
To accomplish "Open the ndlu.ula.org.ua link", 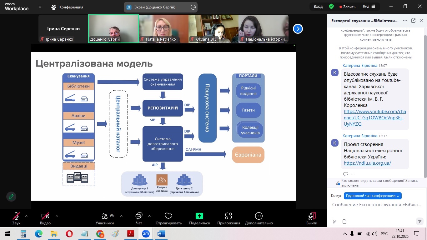I will point(367,163).
